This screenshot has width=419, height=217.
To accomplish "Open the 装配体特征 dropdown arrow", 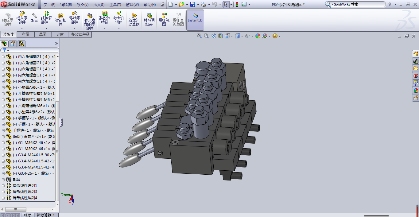I will point(105,28).
